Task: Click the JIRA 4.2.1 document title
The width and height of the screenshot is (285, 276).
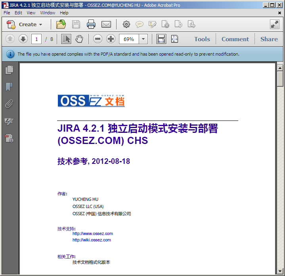Action: tap(138, 134)
